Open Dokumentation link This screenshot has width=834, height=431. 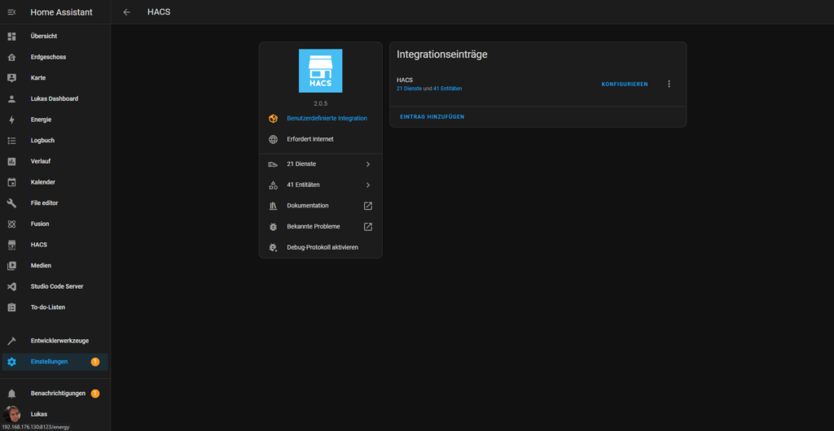point(307,206)
